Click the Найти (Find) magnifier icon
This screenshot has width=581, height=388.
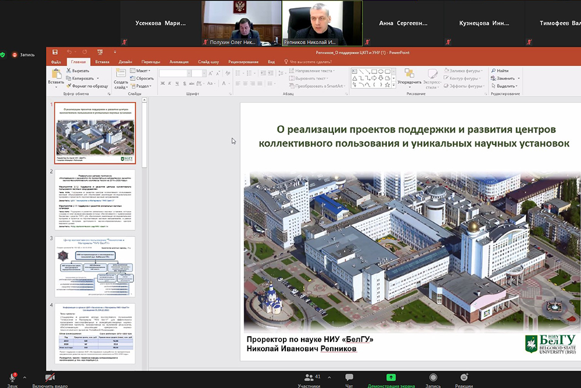[493, 70]
